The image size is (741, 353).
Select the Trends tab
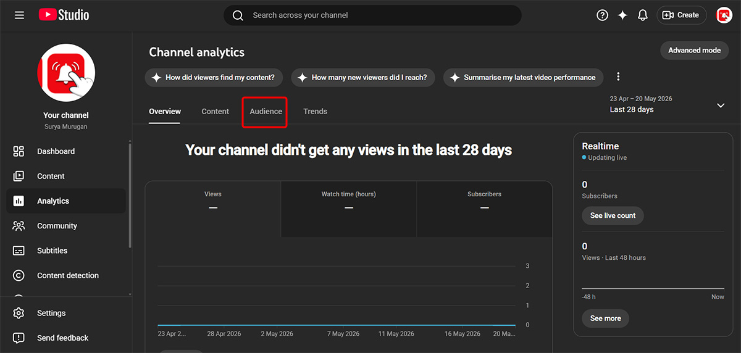point(315,112)
